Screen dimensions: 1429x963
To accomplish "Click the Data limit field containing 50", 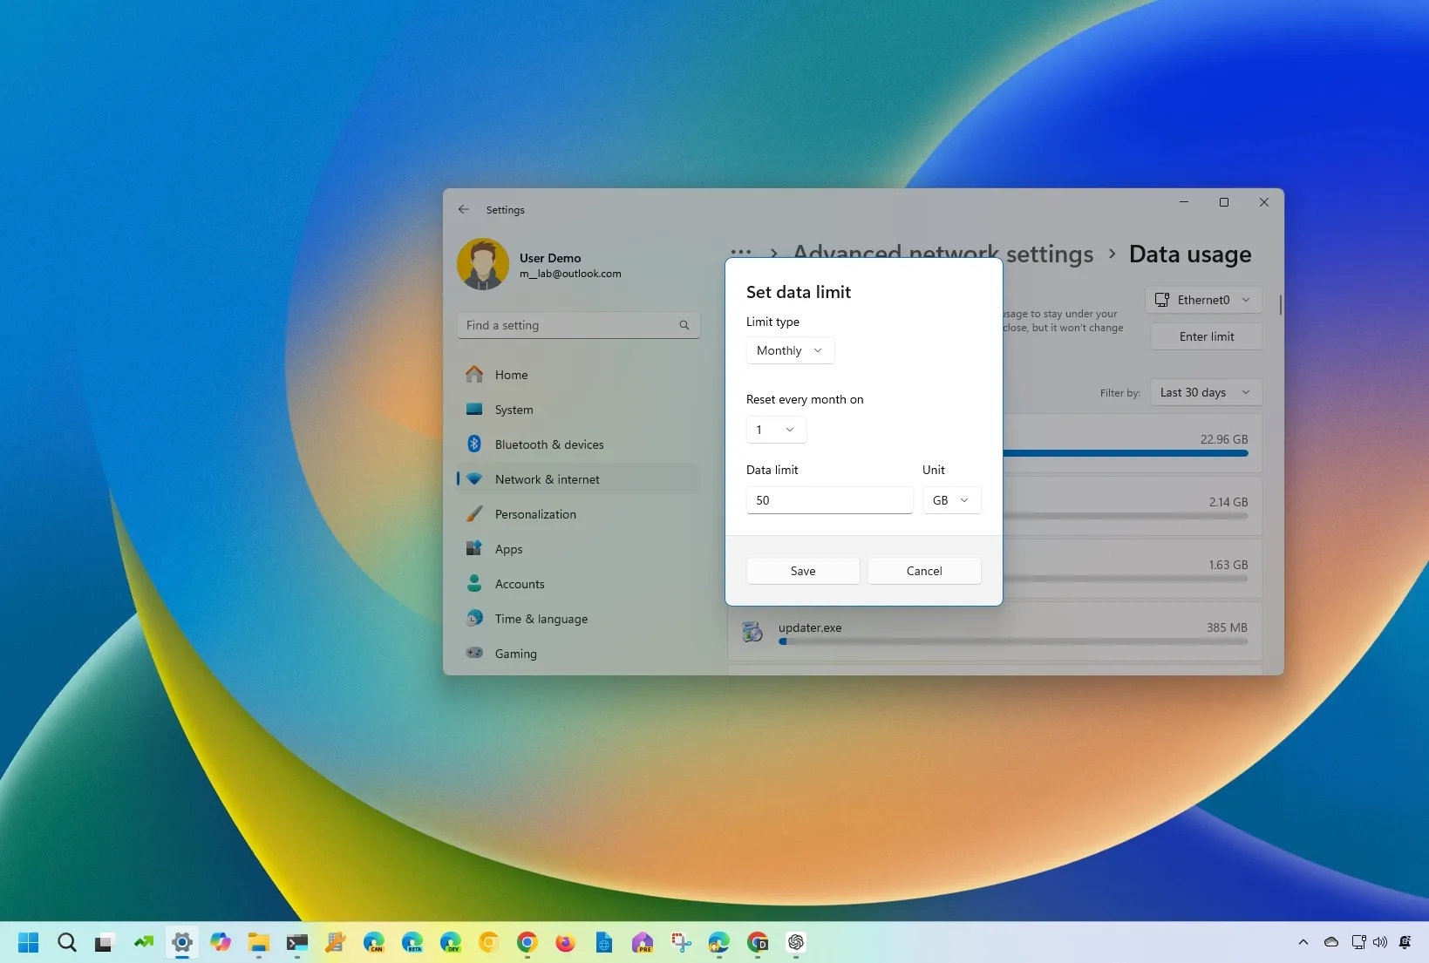I will [x=829, y=500].
